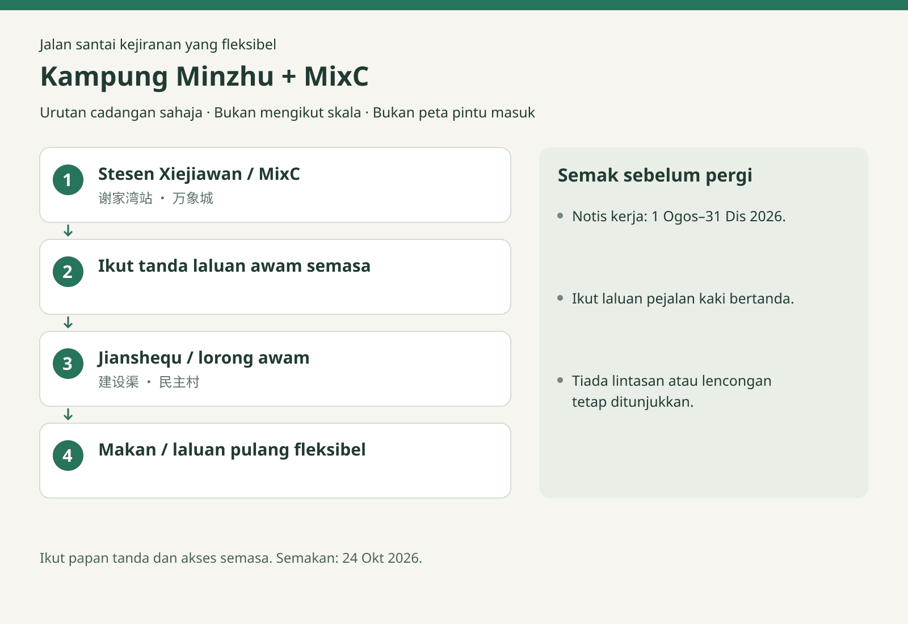The height and width of the screenshot is (624, 908).
Task: Click the step 4 number badge
Action: pyautogui.click(x=68, y=456)
